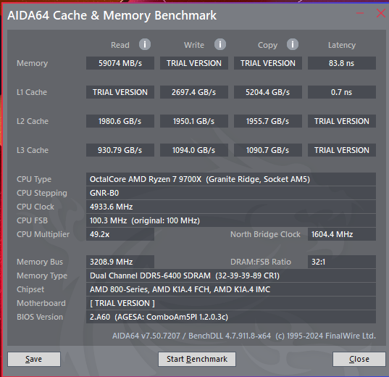Screen dimensions: 389x377
Task: Select the Memory Read 59074 MB/s field
Action: (120, 63)
